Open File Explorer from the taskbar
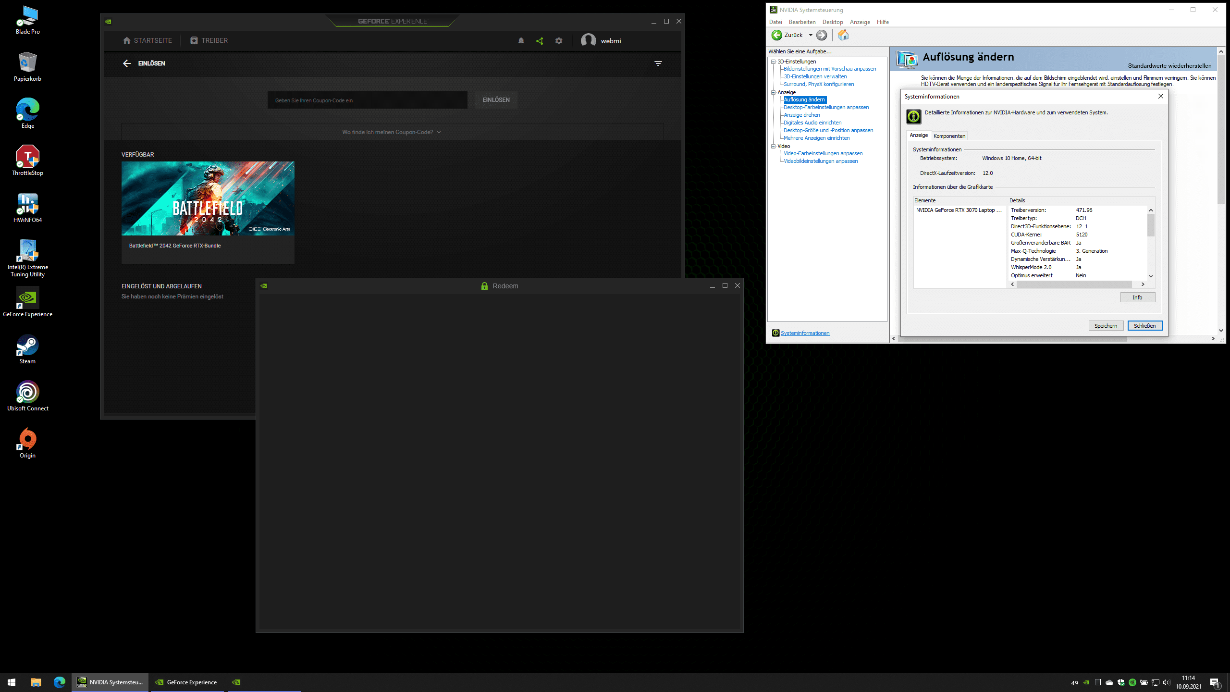 [x=36, y=682]
